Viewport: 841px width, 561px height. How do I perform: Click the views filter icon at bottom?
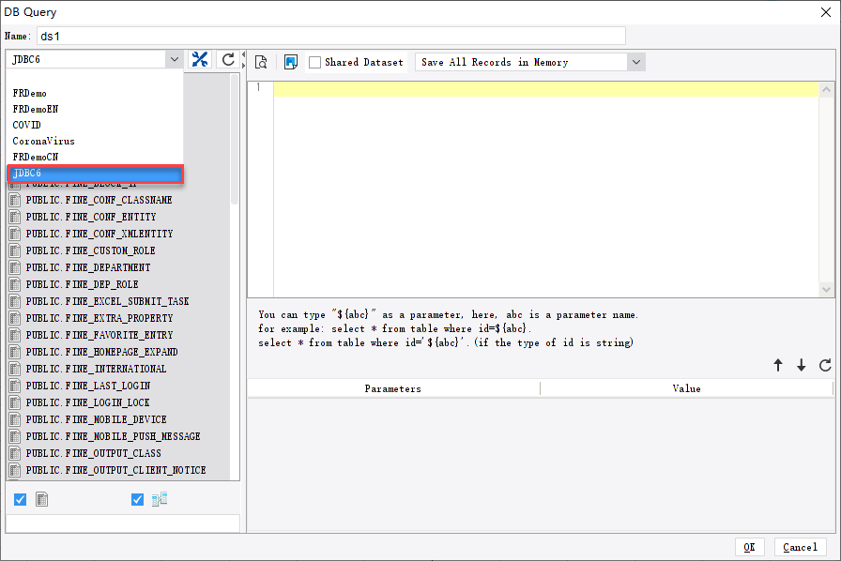tap(159, 499)
